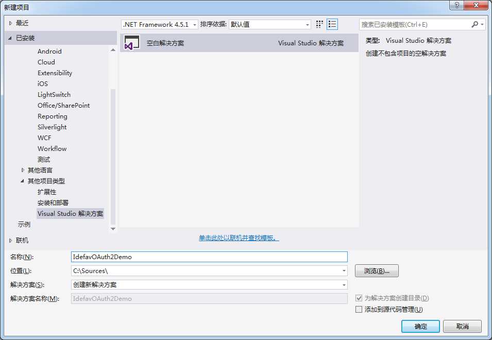
Task: Select Office/SharePoint category
Action: (64, 106)
